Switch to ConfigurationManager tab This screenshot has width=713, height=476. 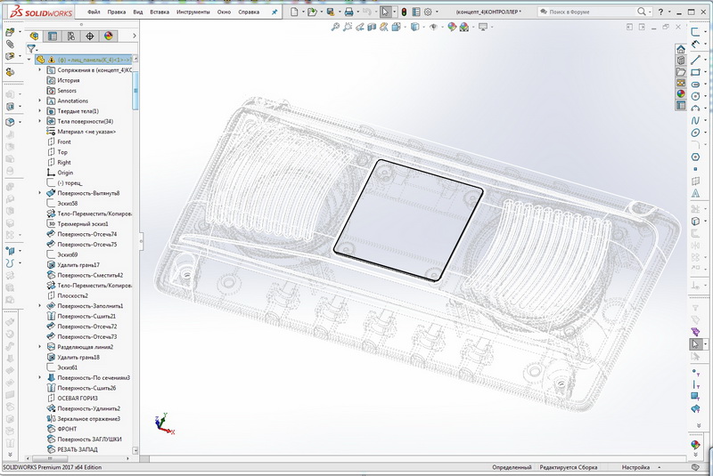click(x=71, y=36)
